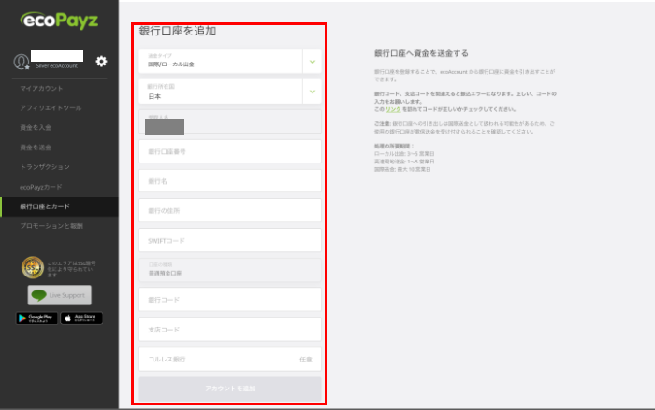This screenshot has height=410, width=655.
Task: Expand the 銀行所在国 country dropdown arrow
Action: pos(312,92)
